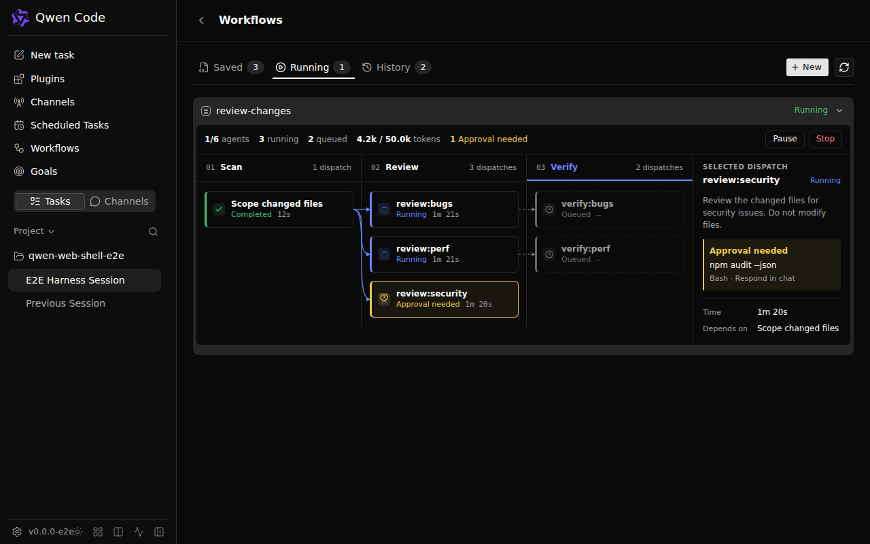Image resolution: width=870 pixels, height=544 pixels.
Task: Open the Project dropdown
Action: coord(34,231)
